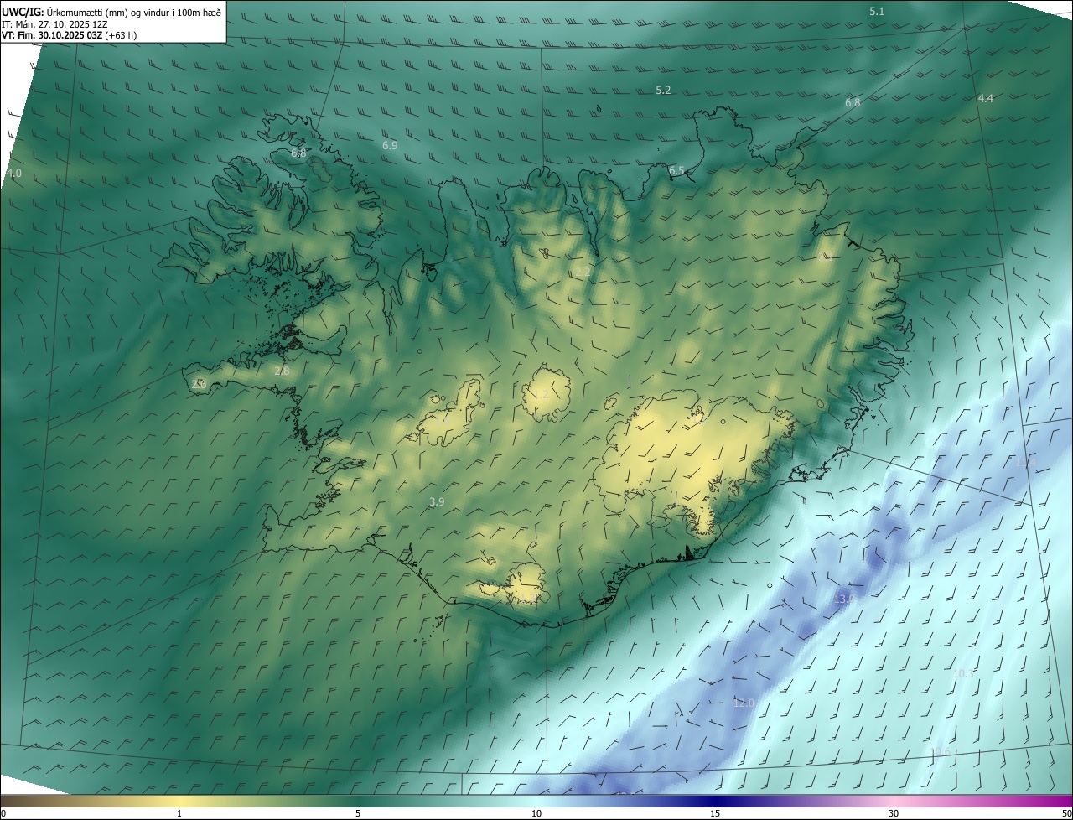Click the colorbar tick label '50'
1073x820 pixels.
[x=1066, y=813]
